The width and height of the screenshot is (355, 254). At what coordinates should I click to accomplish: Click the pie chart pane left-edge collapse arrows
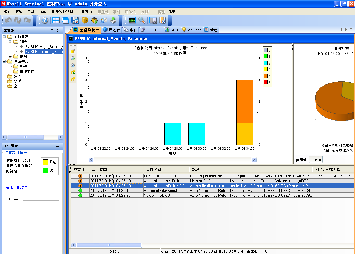pyautogui.click(x=293, y=47)
